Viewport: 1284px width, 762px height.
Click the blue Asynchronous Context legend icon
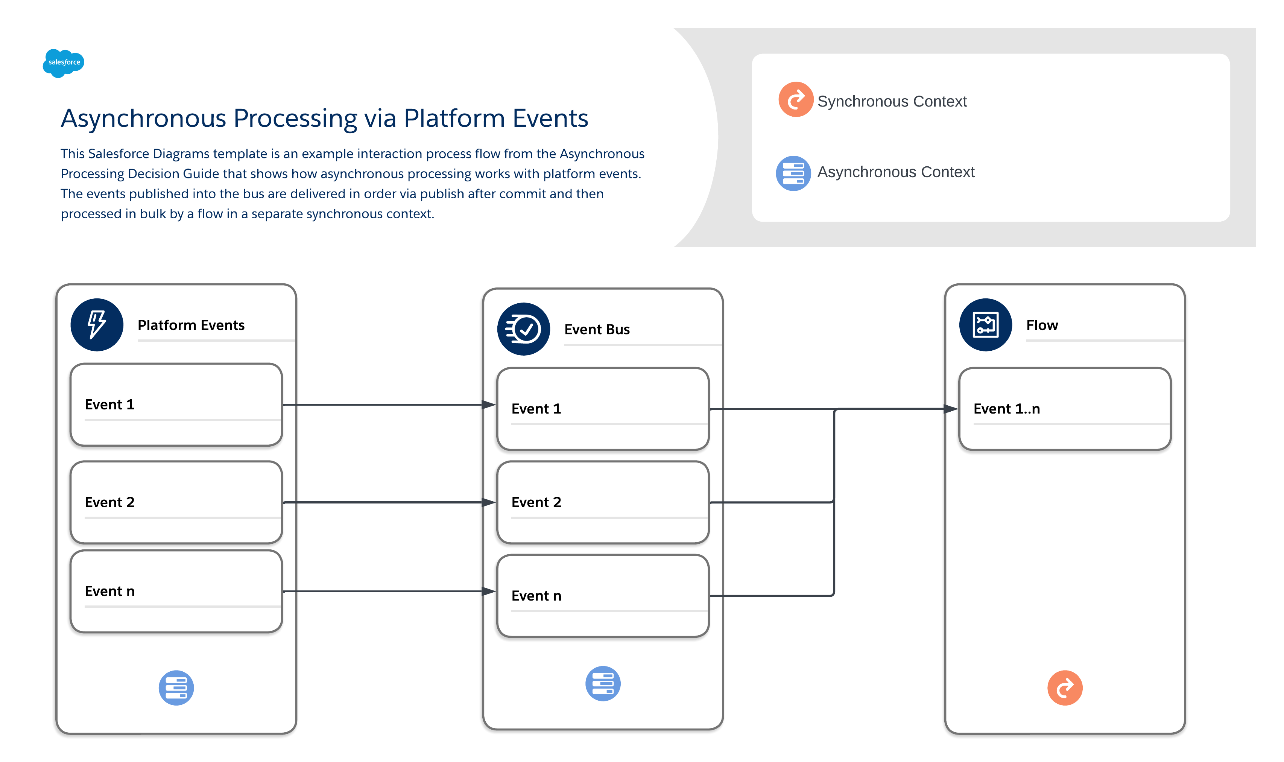click(793, 173)
